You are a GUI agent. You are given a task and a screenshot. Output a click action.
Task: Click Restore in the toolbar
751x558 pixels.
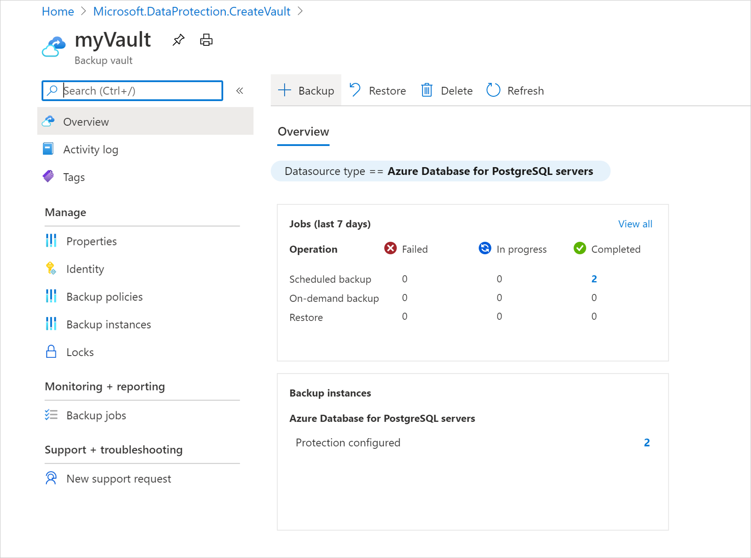click(377, 90)
